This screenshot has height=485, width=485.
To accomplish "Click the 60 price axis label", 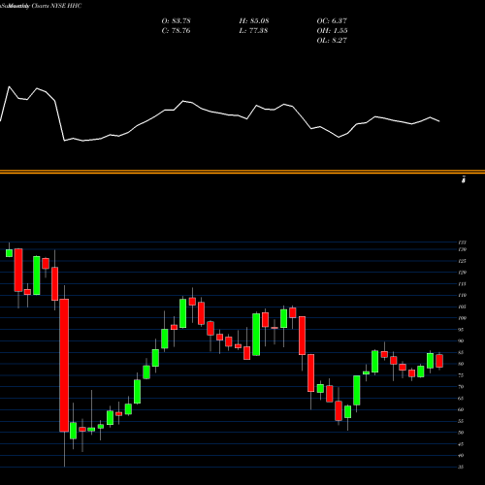I will tap(461, 409).
